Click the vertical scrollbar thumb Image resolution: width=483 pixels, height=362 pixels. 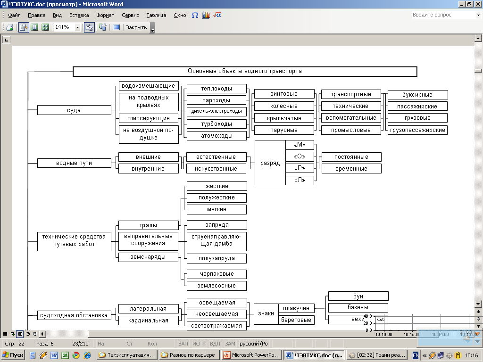(478, 71)
